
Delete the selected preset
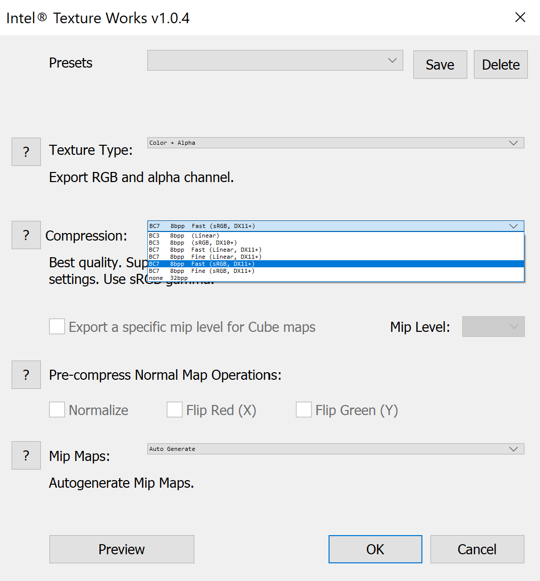click(x=501, y=65)
